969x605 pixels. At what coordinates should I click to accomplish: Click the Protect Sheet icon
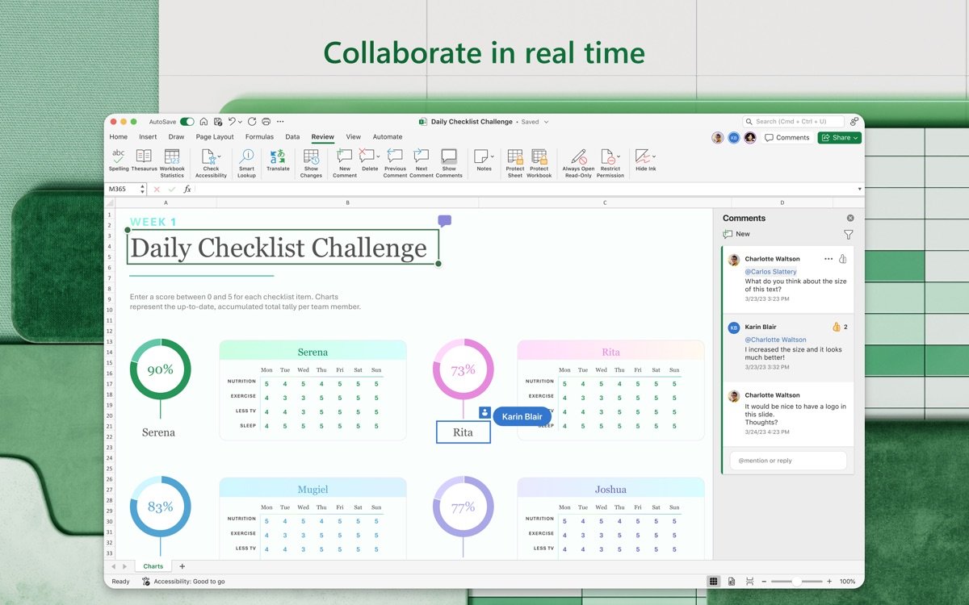[x=515, y=160]
